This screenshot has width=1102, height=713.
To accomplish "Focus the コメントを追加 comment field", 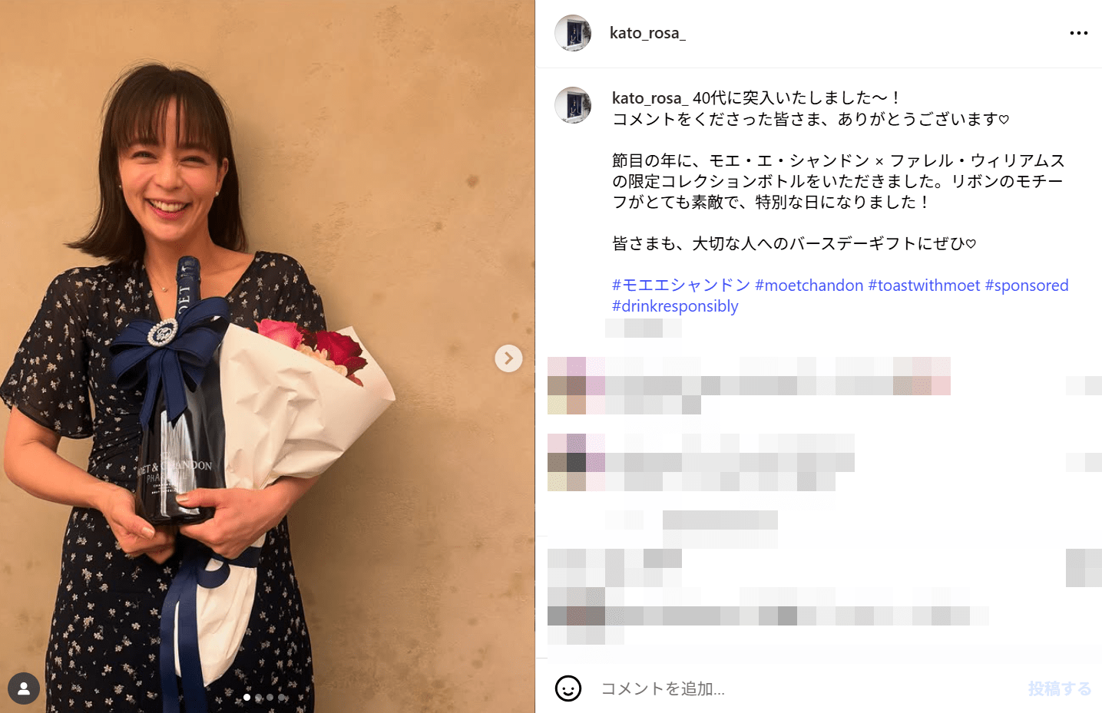I will click(806, 688).
